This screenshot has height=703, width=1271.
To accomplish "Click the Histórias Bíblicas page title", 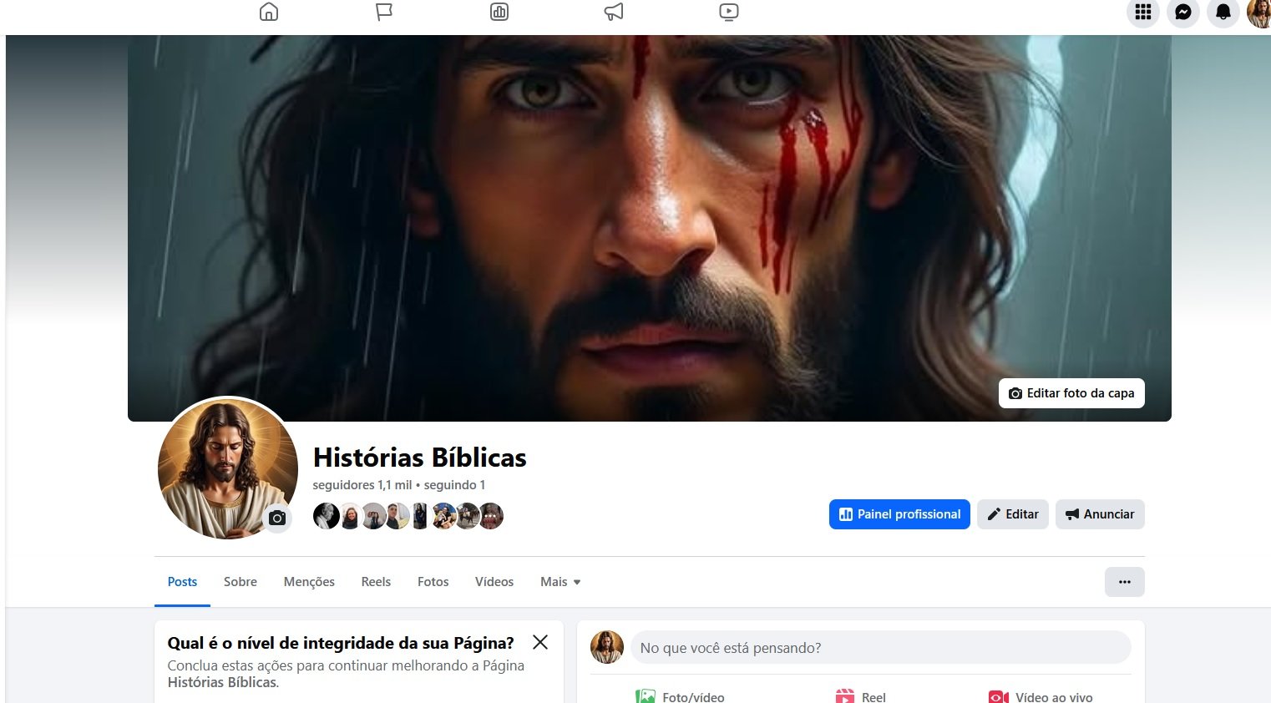I will point(420,458).
